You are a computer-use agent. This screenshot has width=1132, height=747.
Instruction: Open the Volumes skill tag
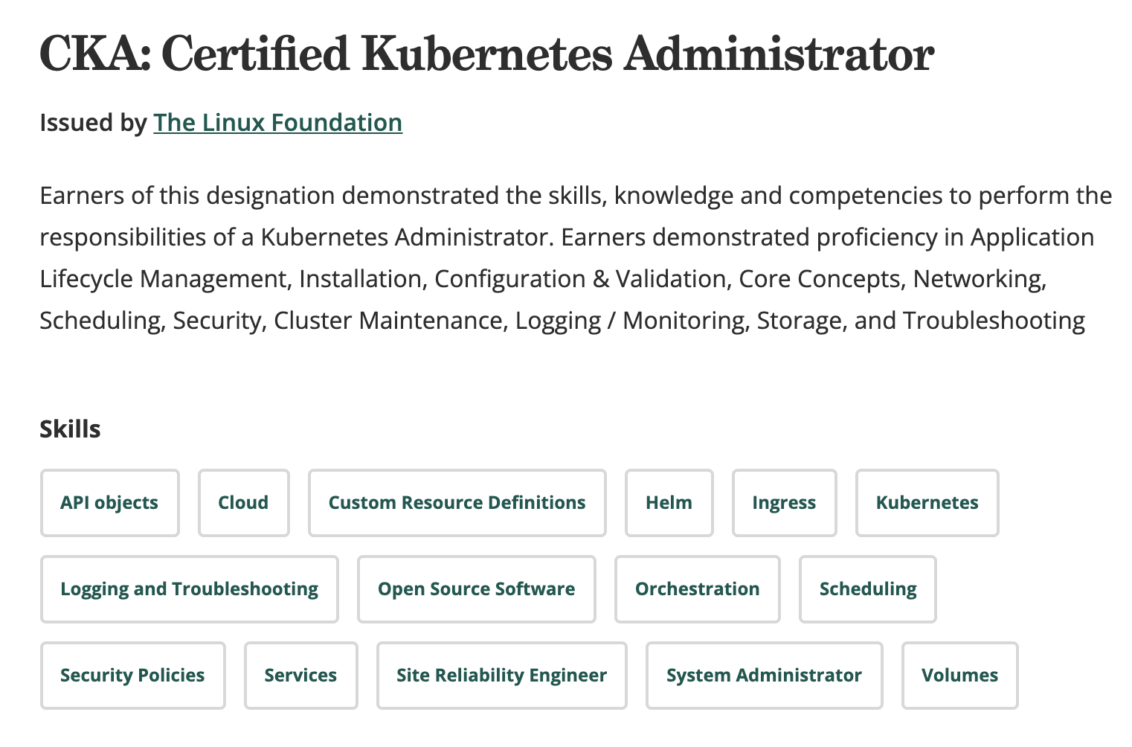click(960, 676)
